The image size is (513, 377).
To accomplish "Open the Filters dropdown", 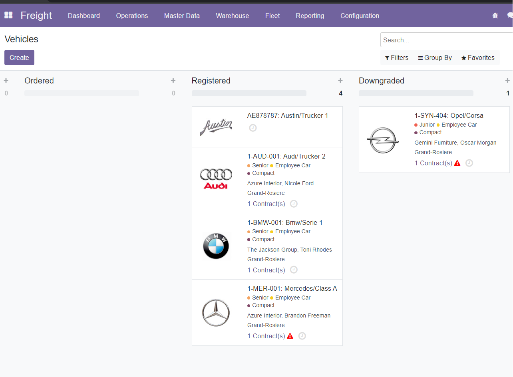I will point(397,58).
